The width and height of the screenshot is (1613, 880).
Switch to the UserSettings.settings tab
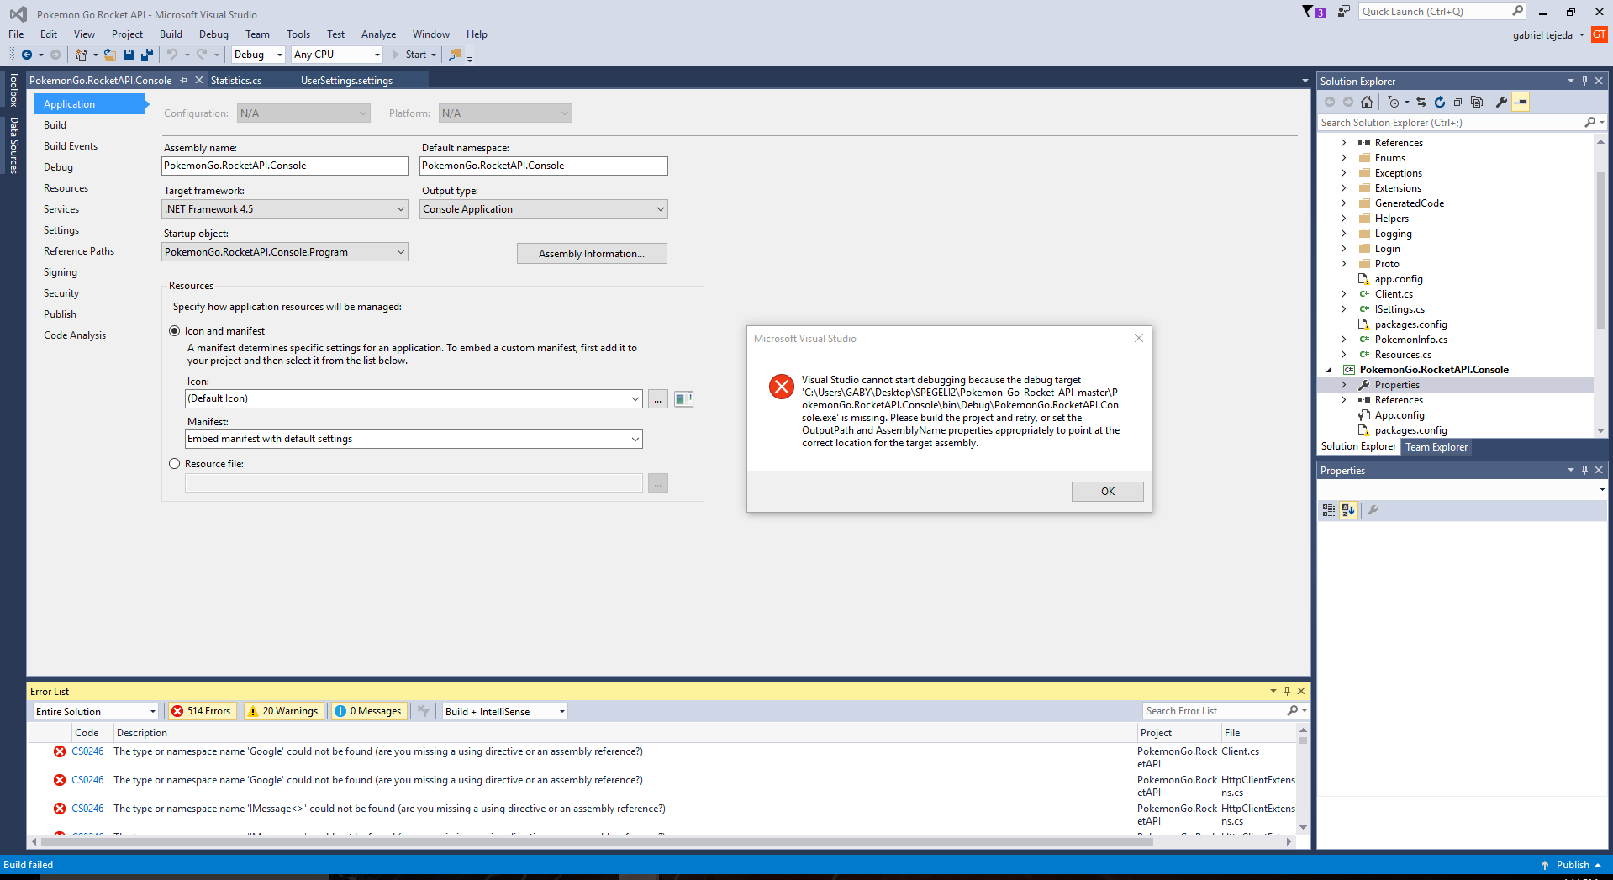coord(347,81)
